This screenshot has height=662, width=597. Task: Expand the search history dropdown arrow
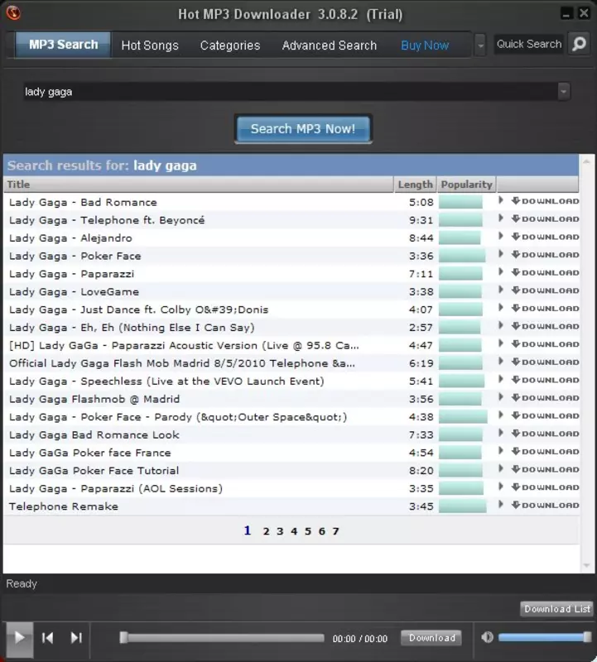click(x=563, y=92)
